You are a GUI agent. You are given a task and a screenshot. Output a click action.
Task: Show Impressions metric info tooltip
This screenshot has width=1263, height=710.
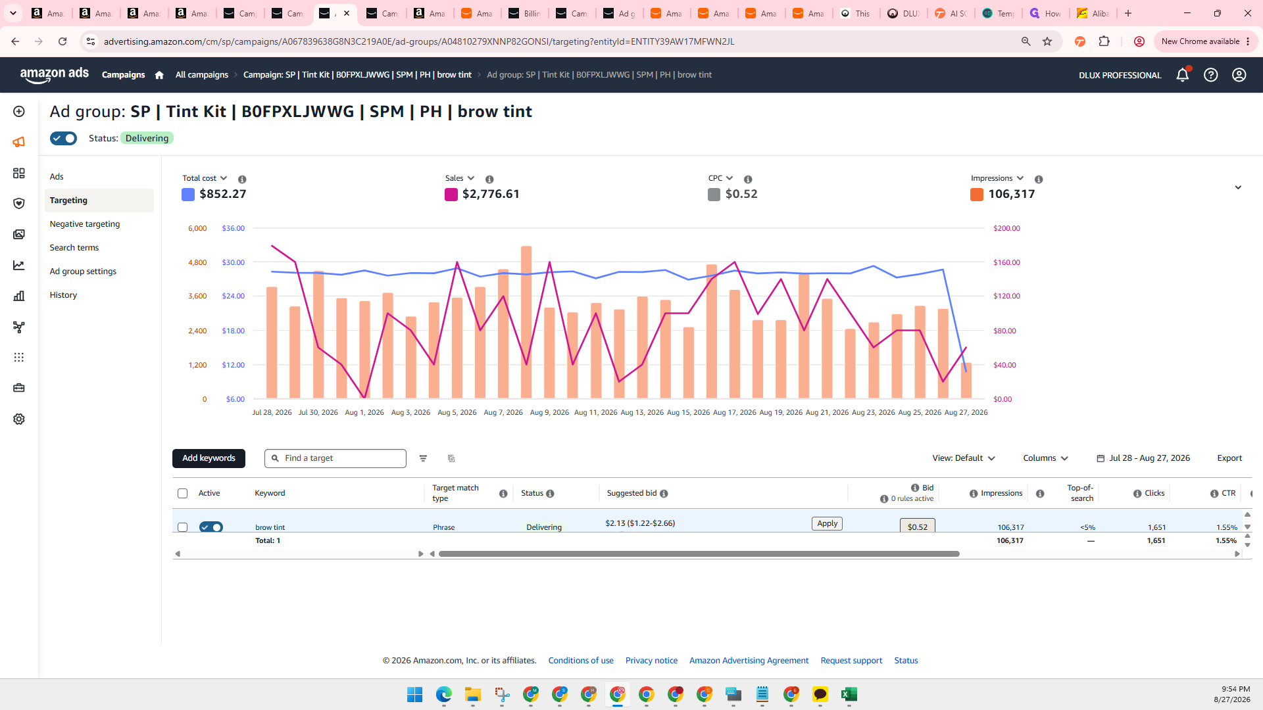tap(1039, 179)
